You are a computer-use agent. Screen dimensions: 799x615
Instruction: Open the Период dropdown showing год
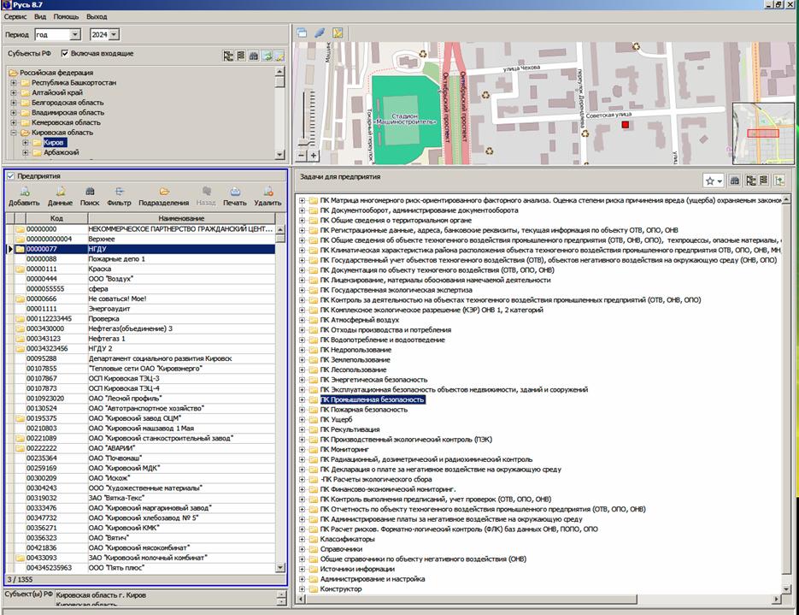[x=74, y=35]
